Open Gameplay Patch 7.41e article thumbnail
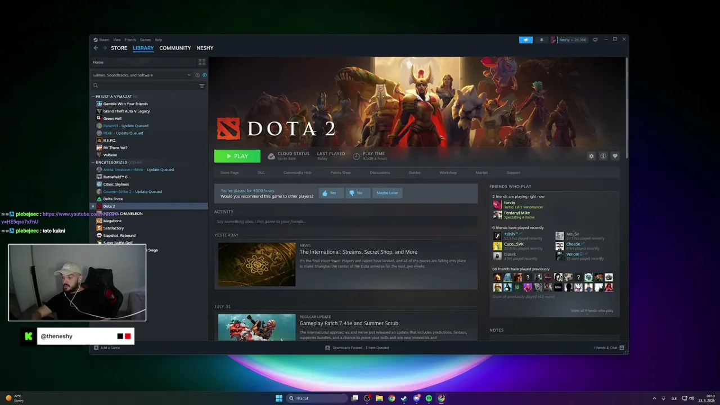Viewport: 720px width, 405px height. (257, 327)
